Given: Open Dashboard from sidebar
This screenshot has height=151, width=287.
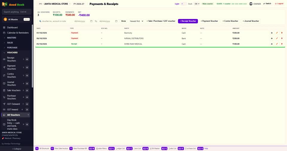Looking at the screenshot, I should pyautogui.click(x=12, y=28).
